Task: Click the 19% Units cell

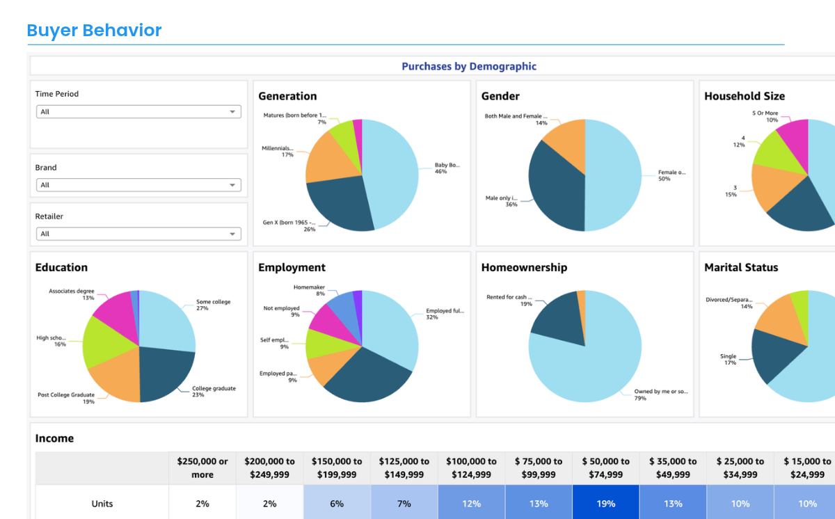Action: point(606,504)
